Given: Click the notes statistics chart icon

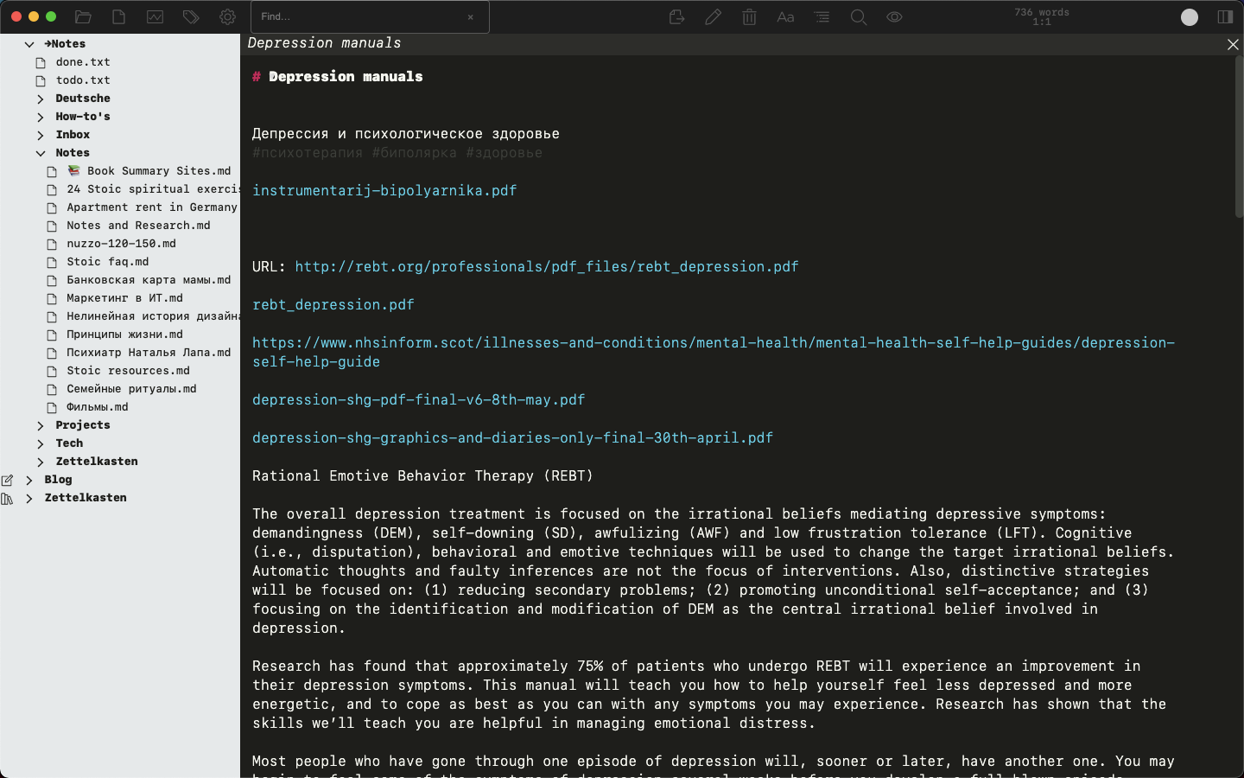Looking at the screenshot, I should [x=155, y=16].
